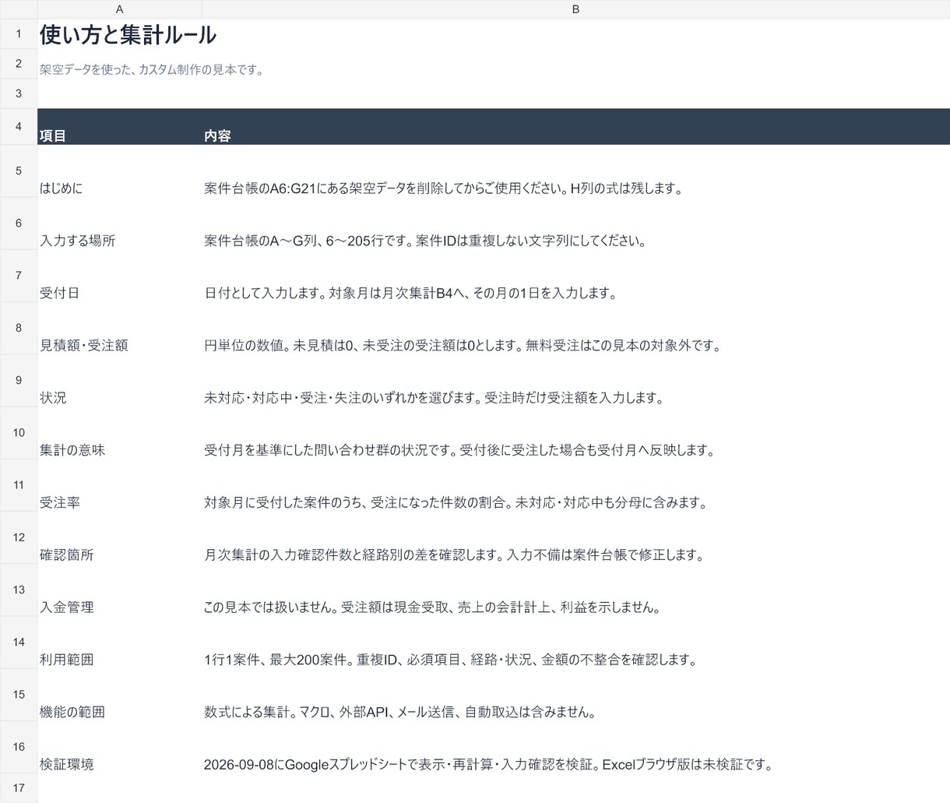Select the 確認箇所 cell
Image resolution: width=950 pixels, height=803 pixels.
(119, 537)
